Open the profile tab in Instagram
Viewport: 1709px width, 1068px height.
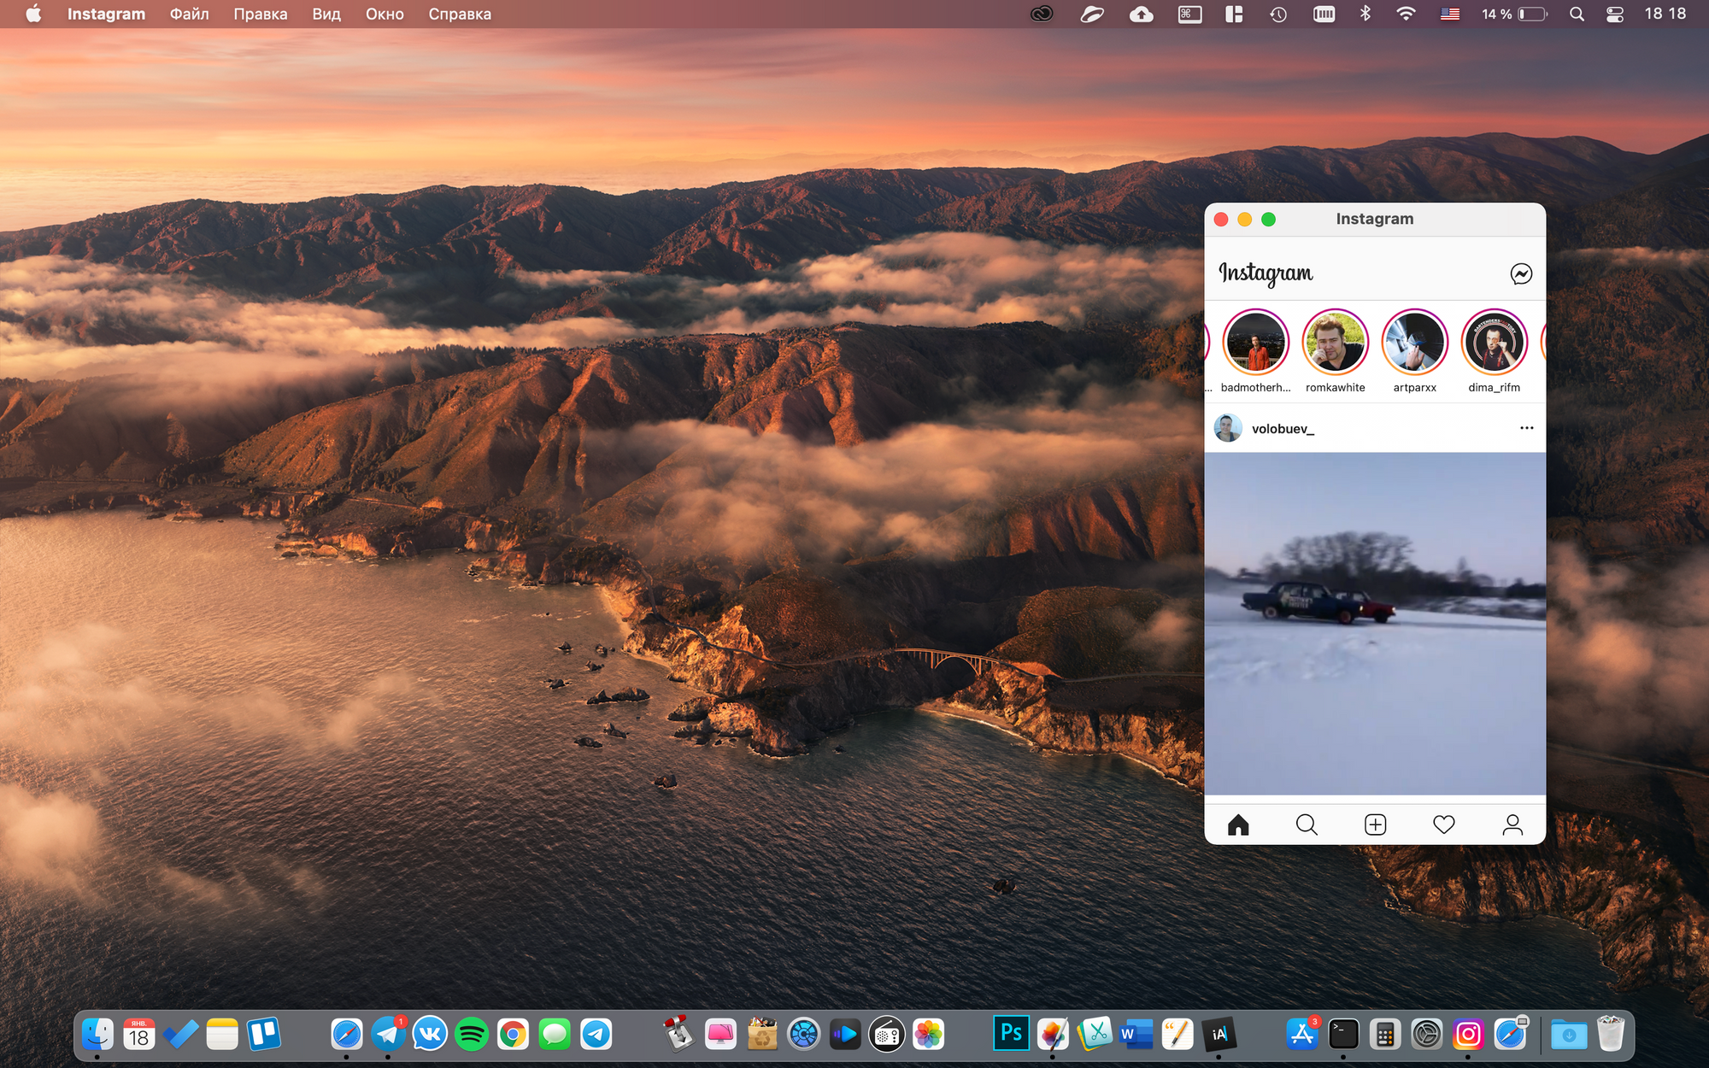pyautogui.click(x=1512, y=824)
